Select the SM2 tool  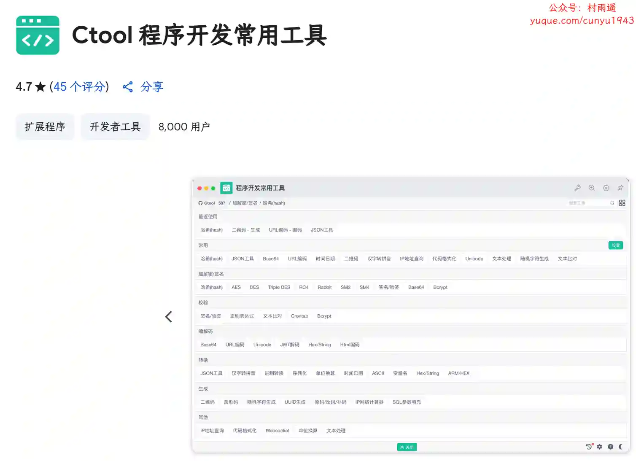click(x=345, y=287)
